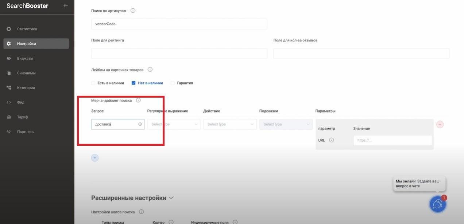Viewport: 464px width, 224px height.
Task: Click the Поле для рейтинга input
Action: point(179,54)
